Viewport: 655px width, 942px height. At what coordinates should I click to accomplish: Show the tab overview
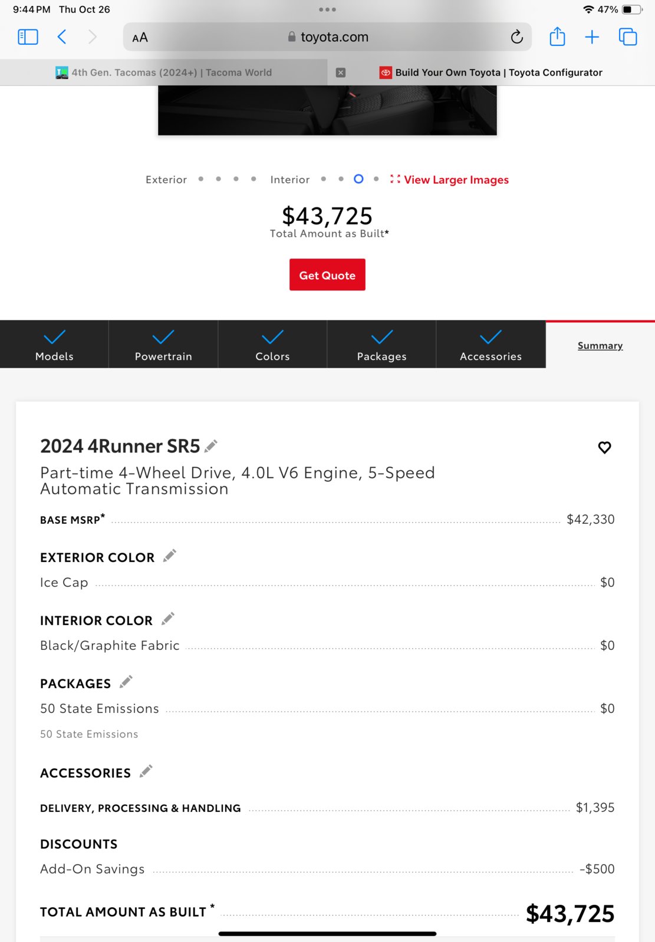coord(628,37)
